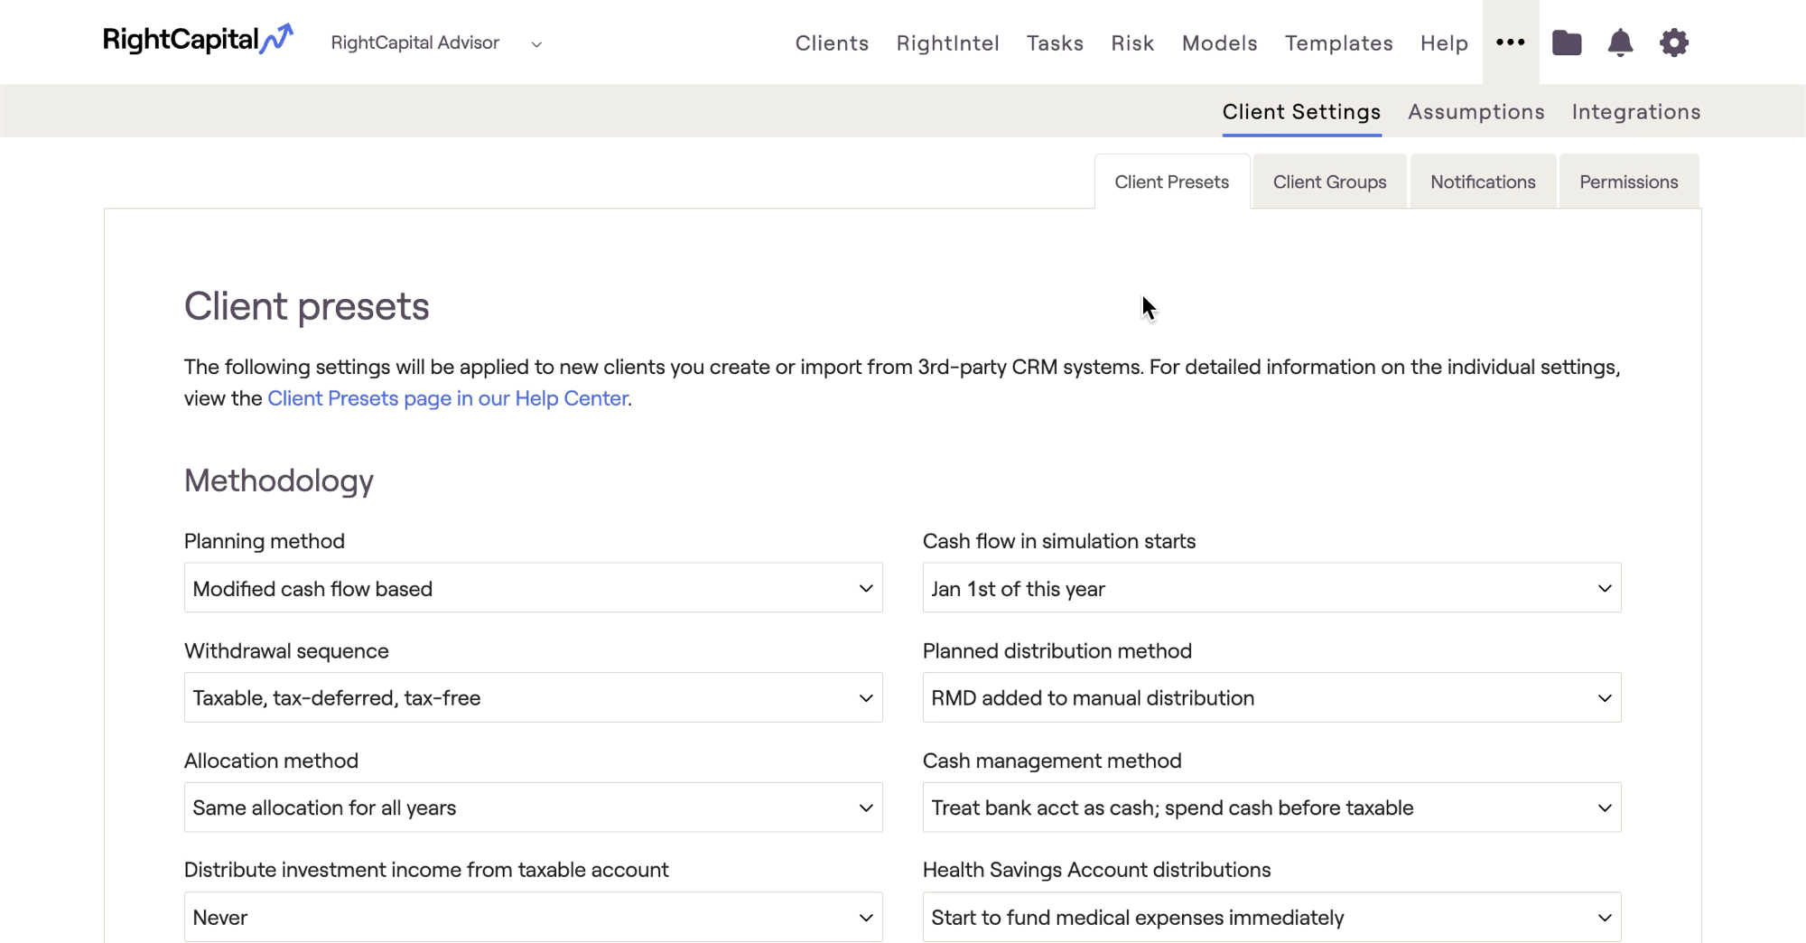Click the Planning method label

pyautogui.click(x=265, y=541)
